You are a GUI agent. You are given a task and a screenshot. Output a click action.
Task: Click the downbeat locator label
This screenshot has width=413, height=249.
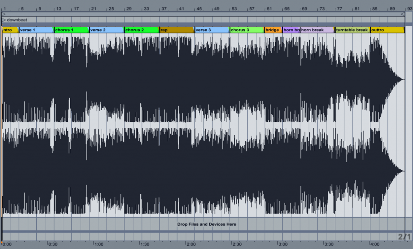click(17, 20)
